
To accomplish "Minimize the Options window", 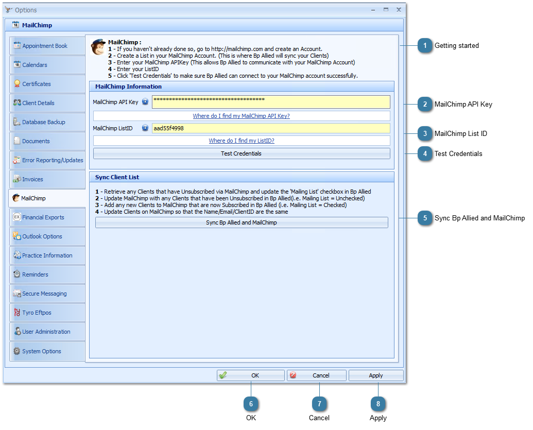I will pos(373,10).
